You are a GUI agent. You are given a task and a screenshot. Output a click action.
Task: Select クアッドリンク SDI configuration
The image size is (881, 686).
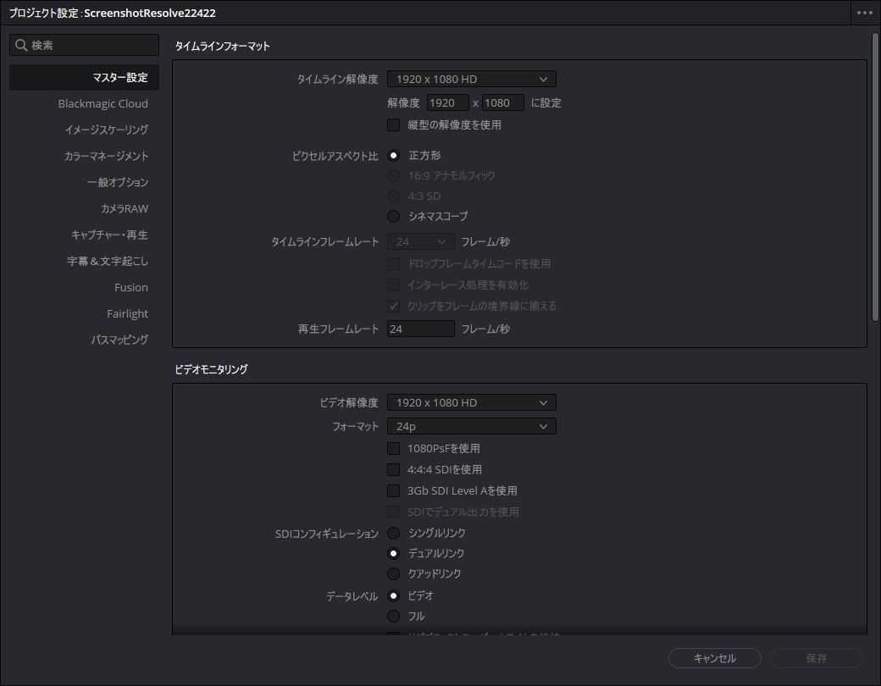tap(393, 573)
